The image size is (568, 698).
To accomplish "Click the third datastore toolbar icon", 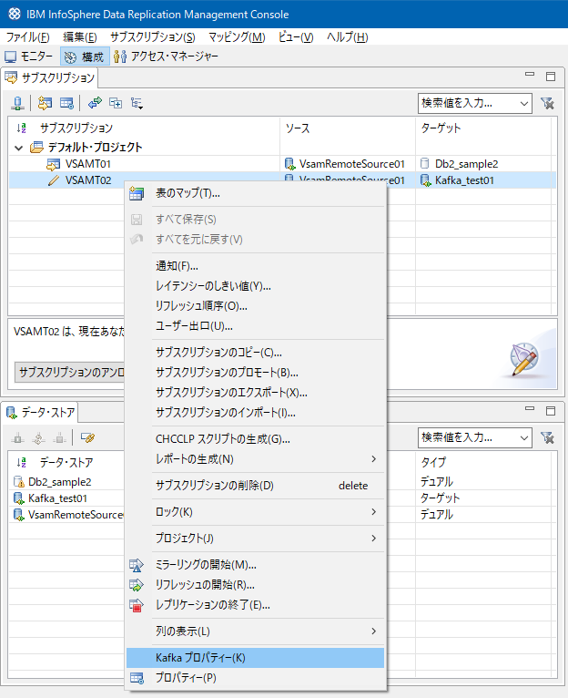I will [x=59, y=438].
